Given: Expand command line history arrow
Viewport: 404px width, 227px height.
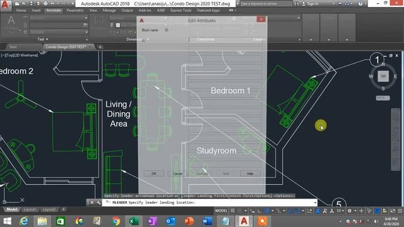Looking at the screenshot, I should pyautogui.click(x=315, y=202).
